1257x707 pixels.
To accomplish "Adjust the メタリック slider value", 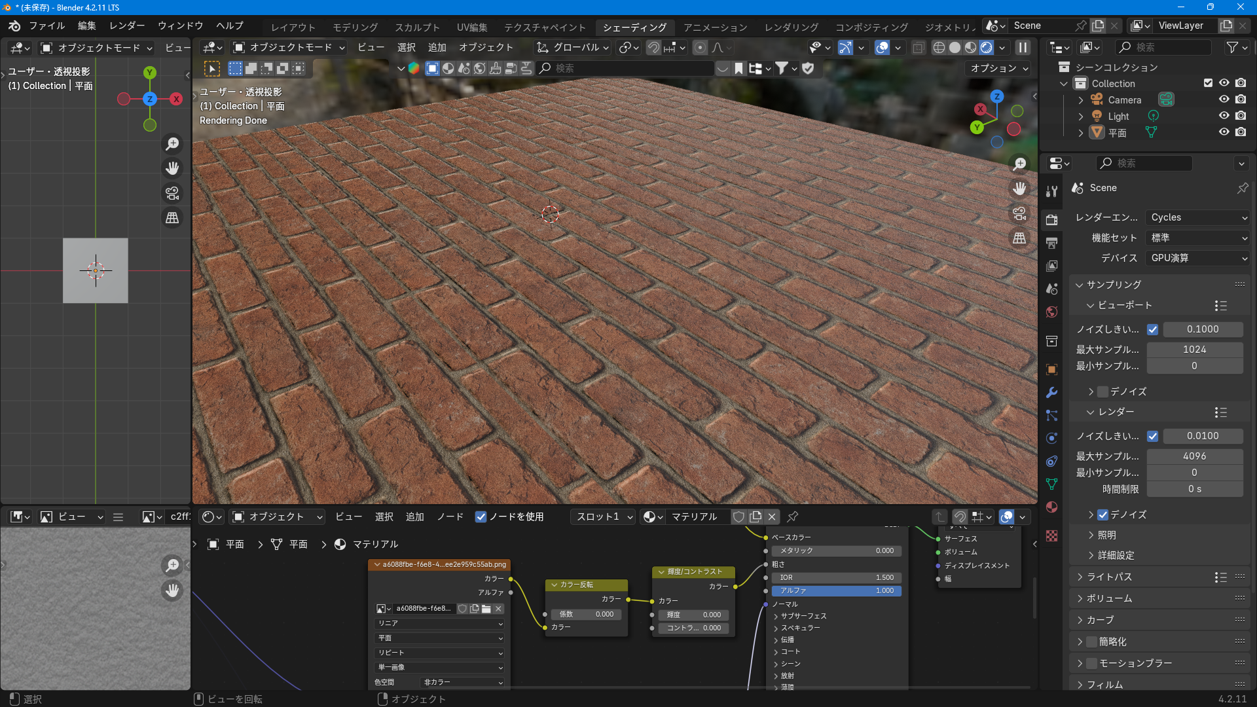I will point(837,551).
